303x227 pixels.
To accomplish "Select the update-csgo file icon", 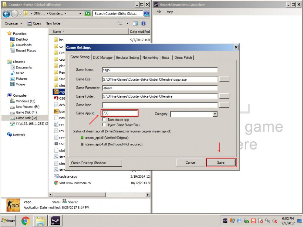I will click(56, 176).
